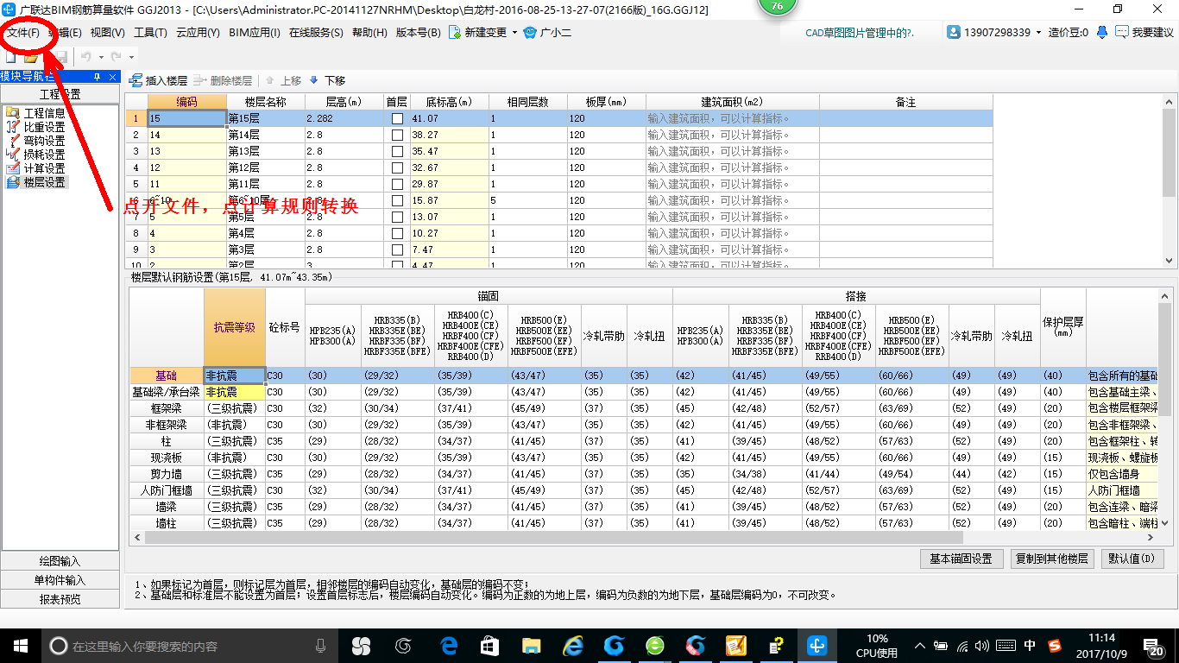Click the 复制到其他楼层 button
Image resolution: width=1179 pixels, height=663 pixels.
pos(1052,559)
